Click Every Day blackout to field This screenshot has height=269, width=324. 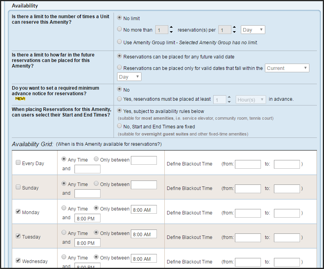click(x=287, y=164)
